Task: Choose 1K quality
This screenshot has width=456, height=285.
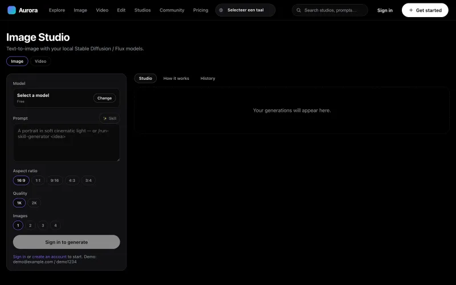Action: (19, 203)
